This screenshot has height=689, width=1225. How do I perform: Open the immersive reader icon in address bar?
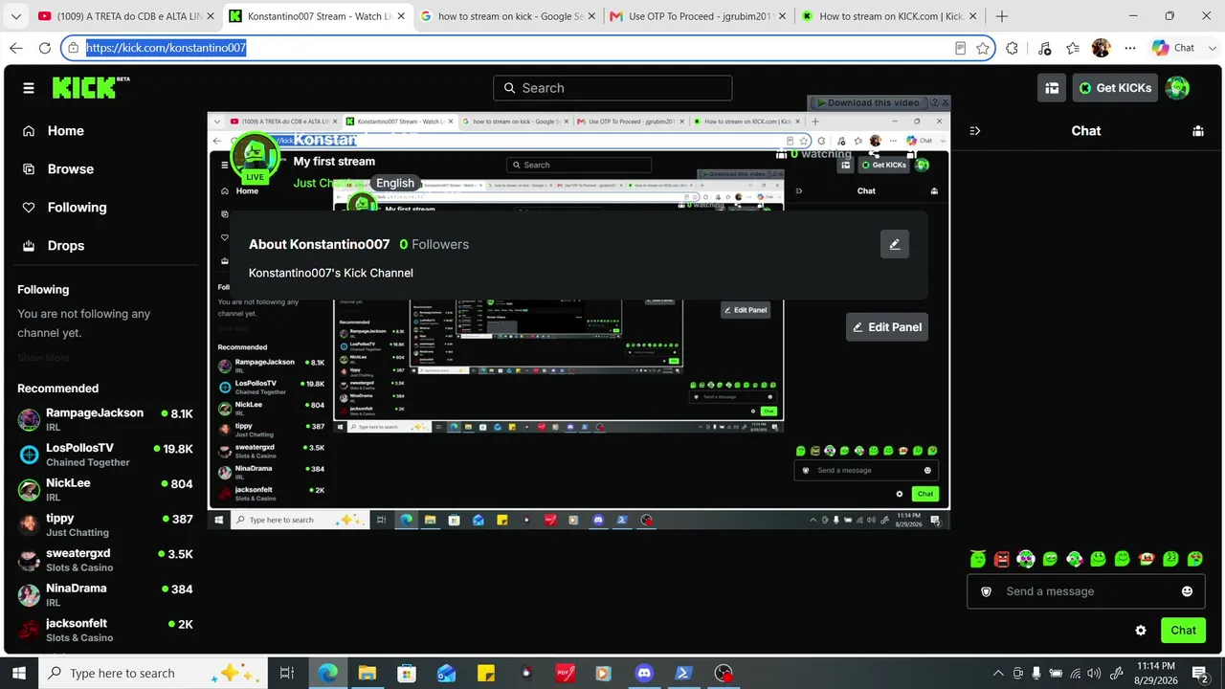960,48
